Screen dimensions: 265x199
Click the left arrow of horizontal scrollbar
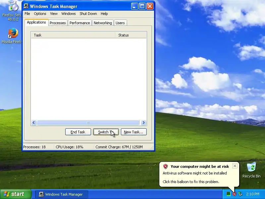point(34,122)
